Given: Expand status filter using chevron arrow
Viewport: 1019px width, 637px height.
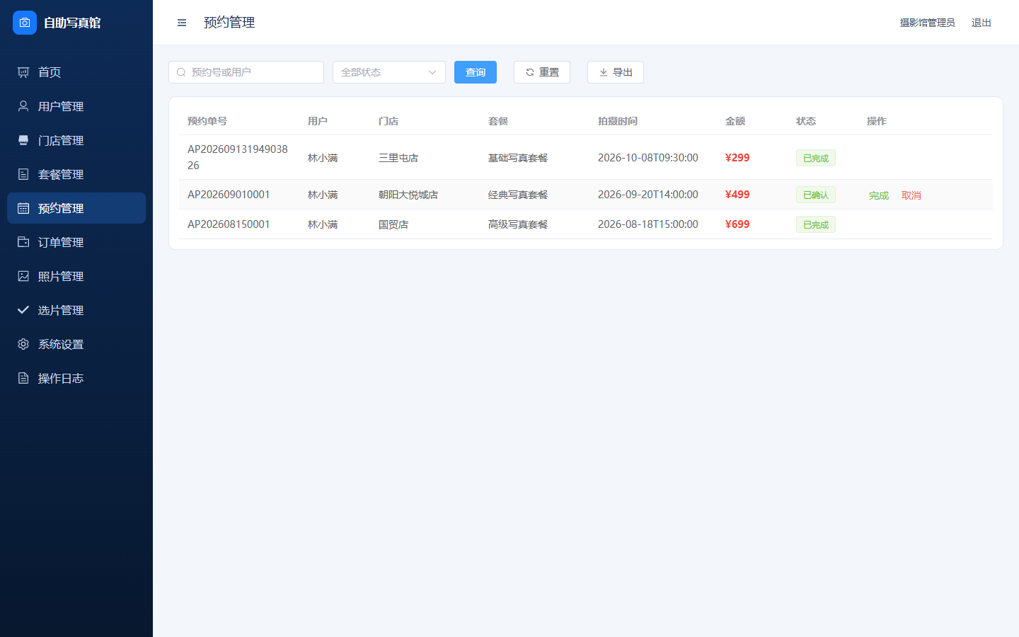Looking at the screenshot, I should pos(432,72).
